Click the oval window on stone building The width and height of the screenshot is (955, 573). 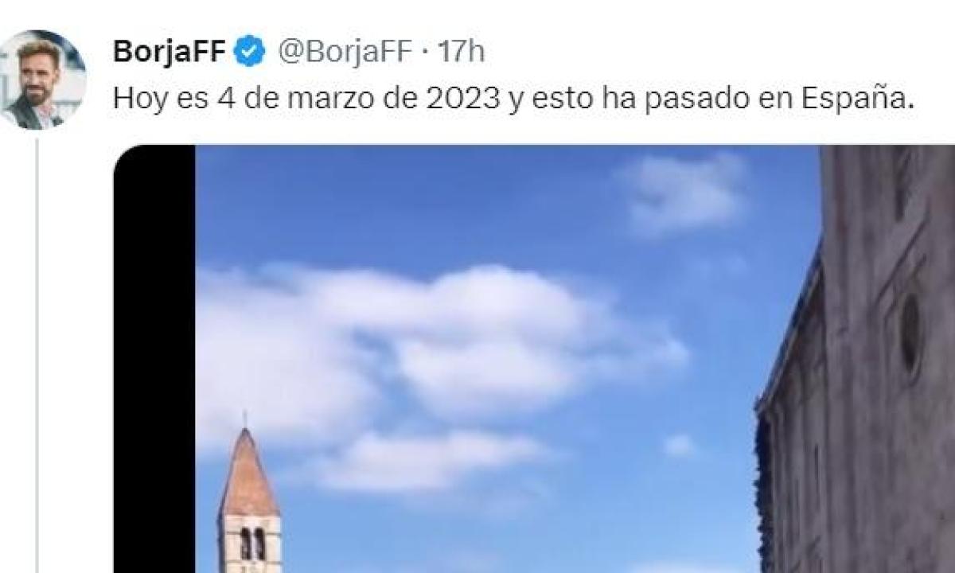point(910,334)
